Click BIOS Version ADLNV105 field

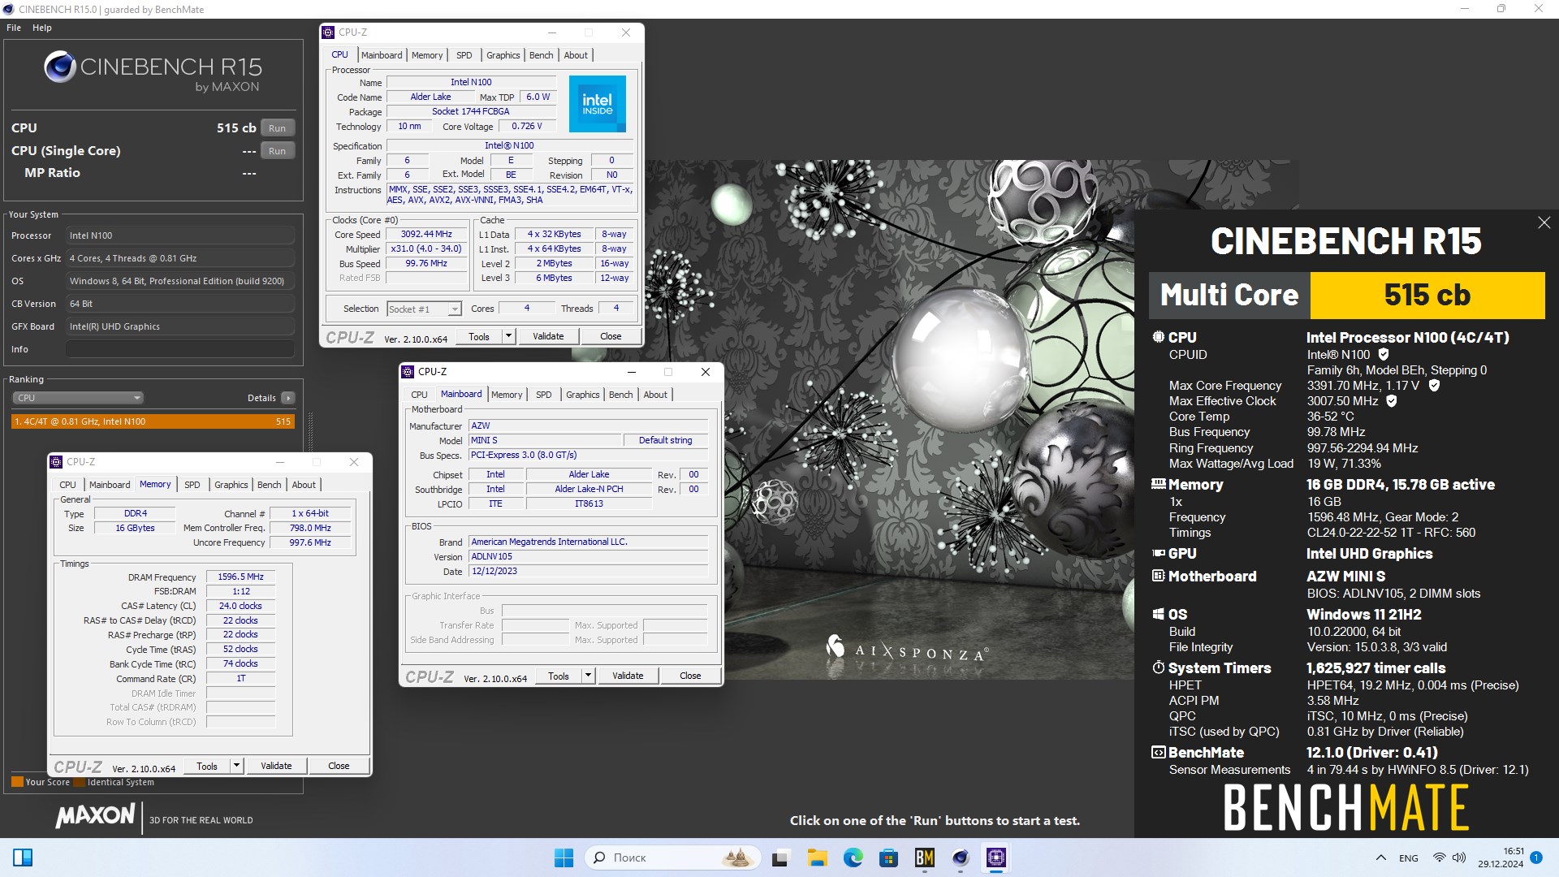[588, 556]
